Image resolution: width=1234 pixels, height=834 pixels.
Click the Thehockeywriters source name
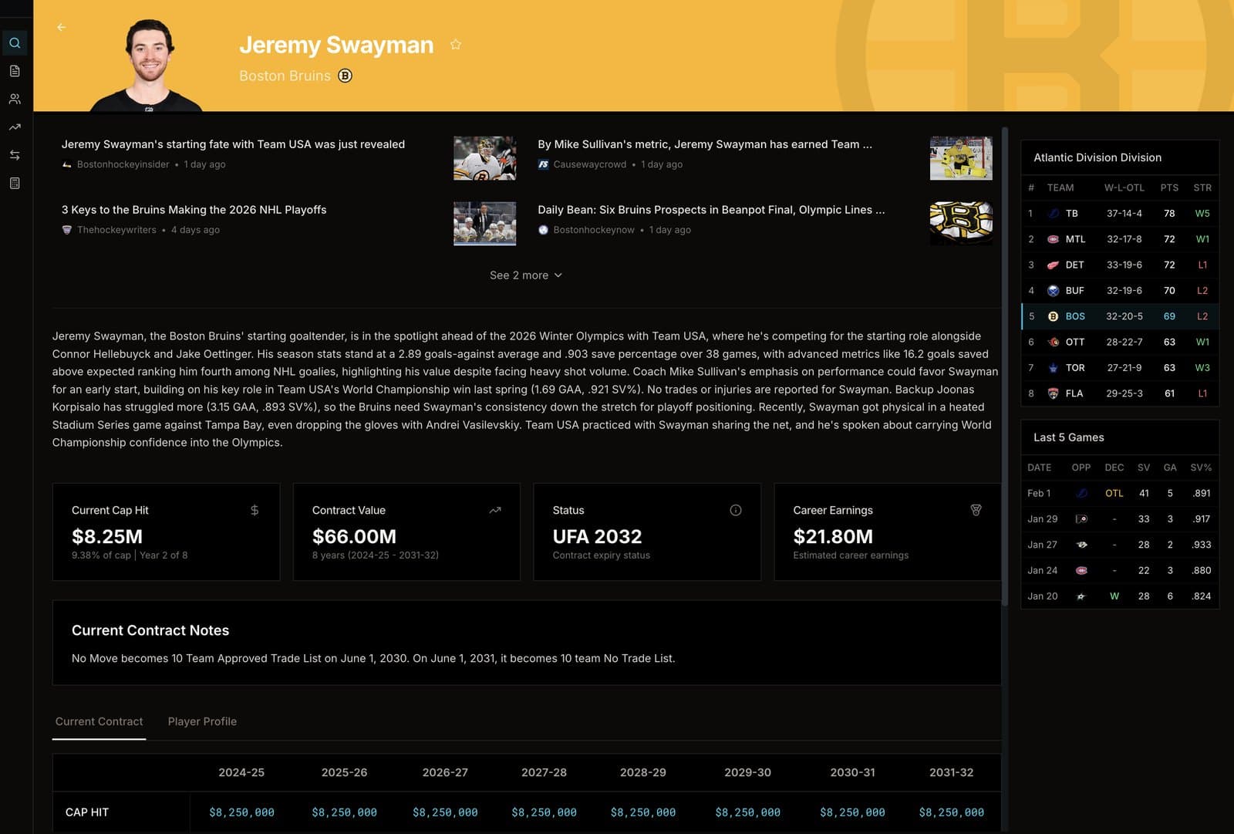[116, 230]
